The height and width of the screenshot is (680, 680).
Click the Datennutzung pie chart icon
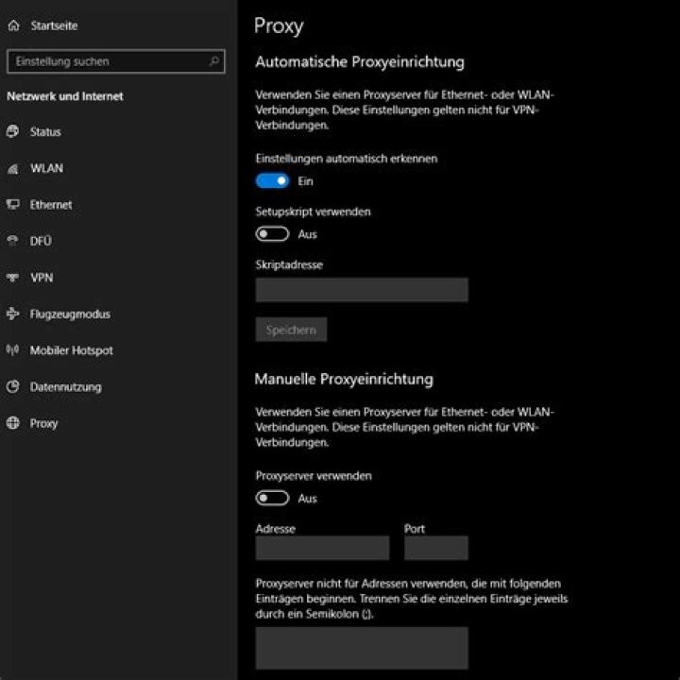(x=13, y=386)
